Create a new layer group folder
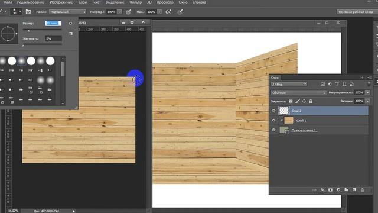This screenshot has width=378, height=213. point(347,190)
